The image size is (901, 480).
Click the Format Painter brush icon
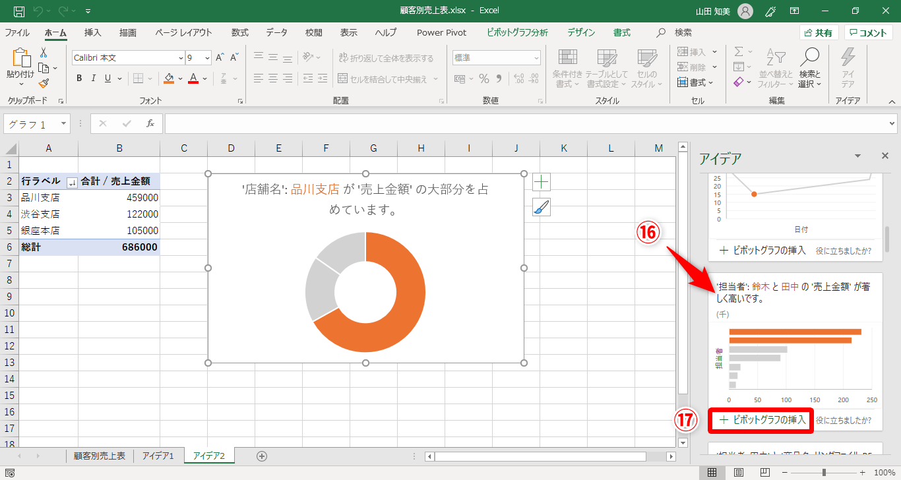(44, 83)
